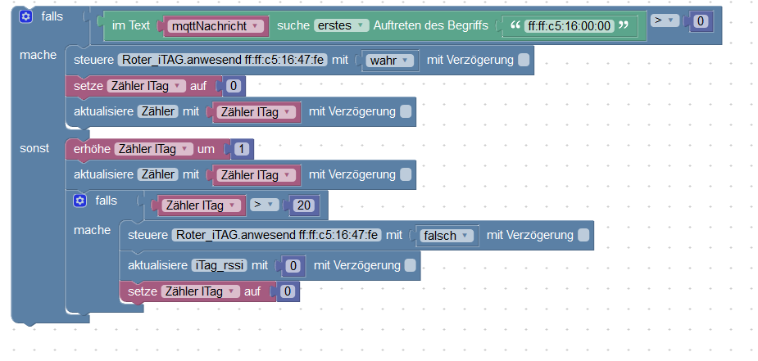
Task: Select object ID Roter_iTAG.anwesend in first 'steuere' block
Action: click(x=222, y=60)
